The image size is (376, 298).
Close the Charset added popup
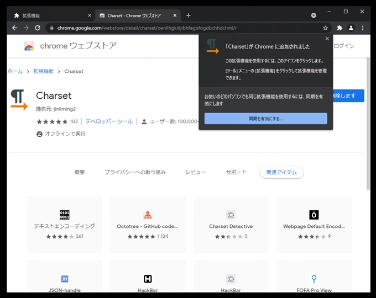[x=327, y=39]
